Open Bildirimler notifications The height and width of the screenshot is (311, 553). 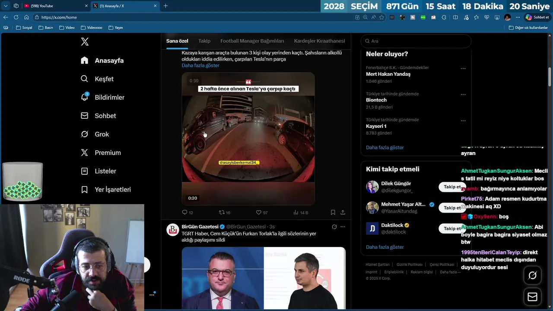click(x=103, y=97)
